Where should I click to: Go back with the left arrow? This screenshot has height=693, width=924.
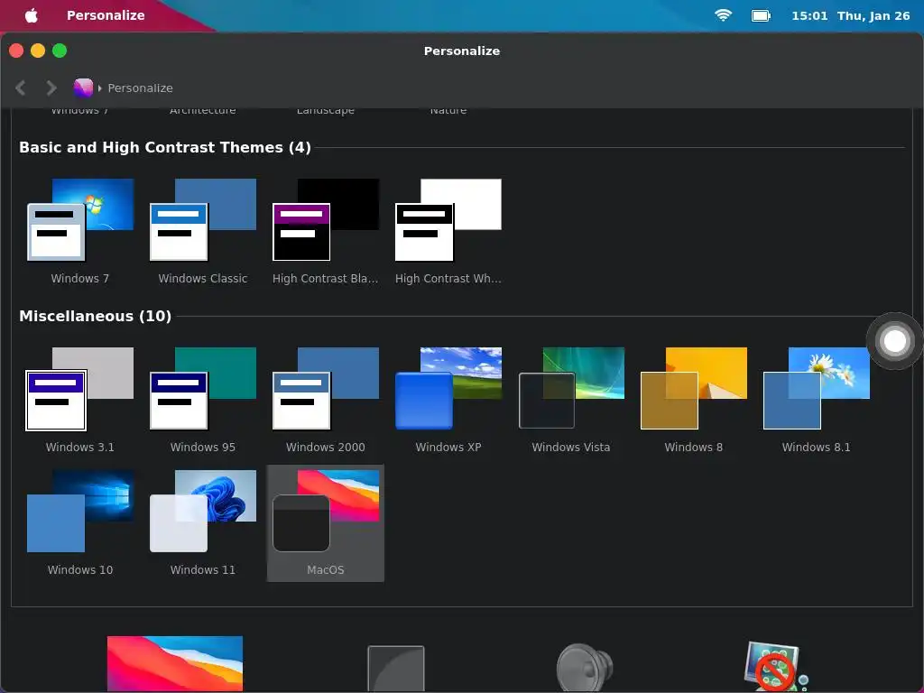tap(21, 88)
